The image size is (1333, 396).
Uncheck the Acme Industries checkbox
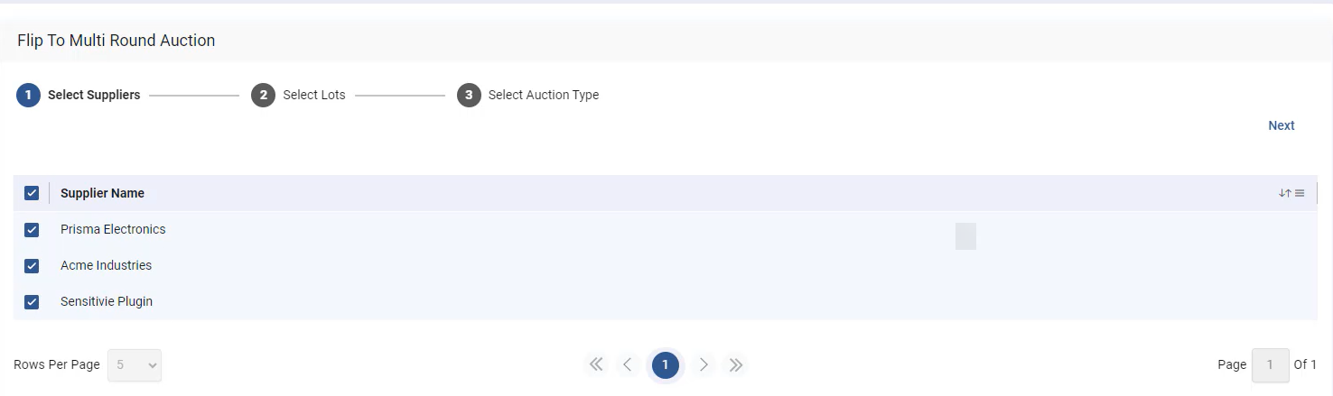(x=32, y=266)
